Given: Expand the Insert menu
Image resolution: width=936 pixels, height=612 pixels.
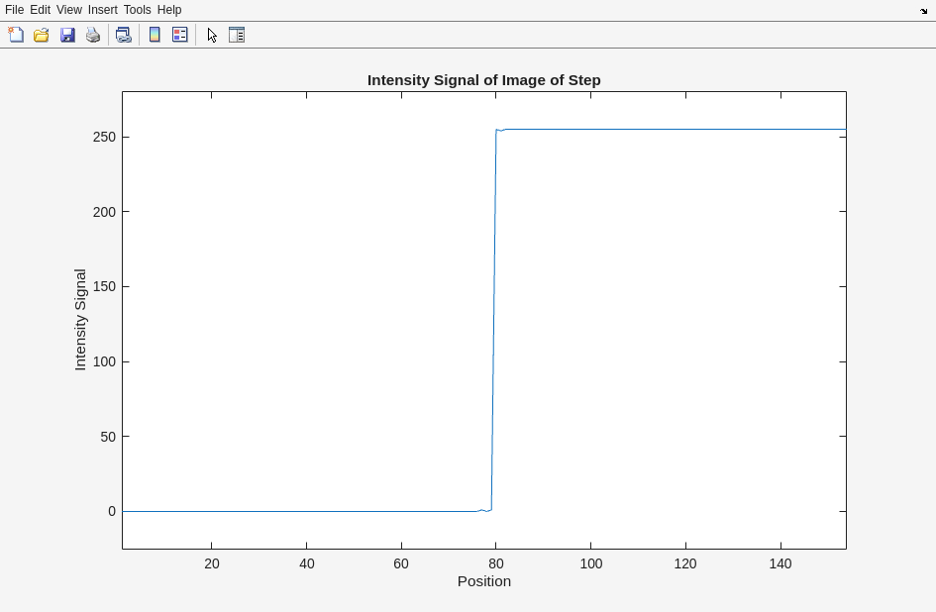Looking at the screenshot, I should 102,10.
